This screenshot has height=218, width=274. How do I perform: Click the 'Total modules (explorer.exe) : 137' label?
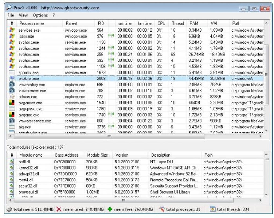pos(35,147)
